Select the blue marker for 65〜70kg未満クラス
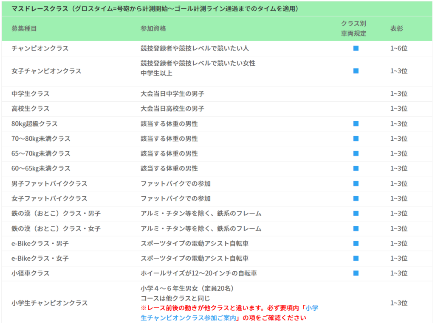 tap(356, 153)
